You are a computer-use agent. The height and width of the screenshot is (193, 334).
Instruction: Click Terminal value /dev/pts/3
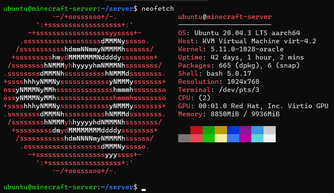tap(239, 90)
